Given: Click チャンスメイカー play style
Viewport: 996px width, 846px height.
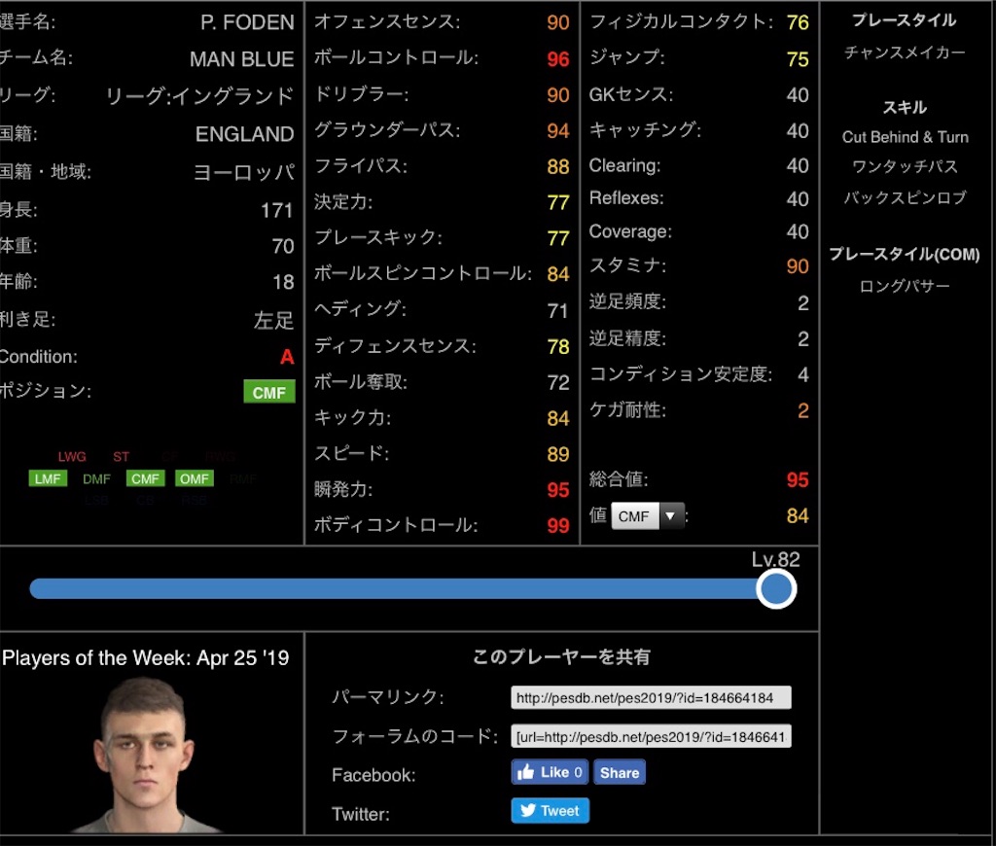Looking at the screenshot, I should [x=905, y=53].
